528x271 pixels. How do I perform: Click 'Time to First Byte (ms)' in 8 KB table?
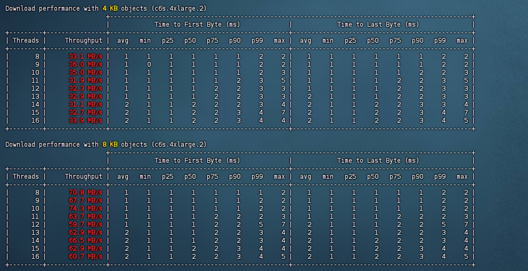click(x=197, y=161)
